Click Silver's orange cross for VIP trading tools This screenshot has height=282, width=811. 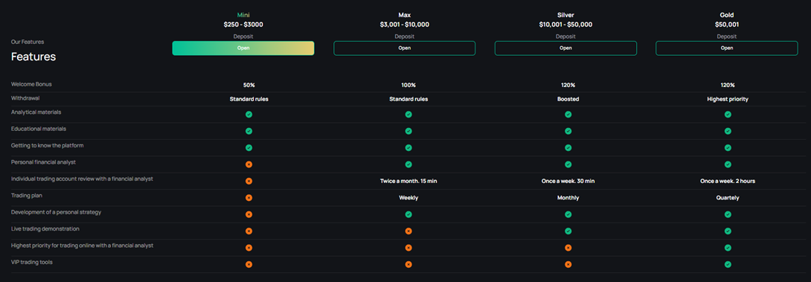click(x=568, y=264)
